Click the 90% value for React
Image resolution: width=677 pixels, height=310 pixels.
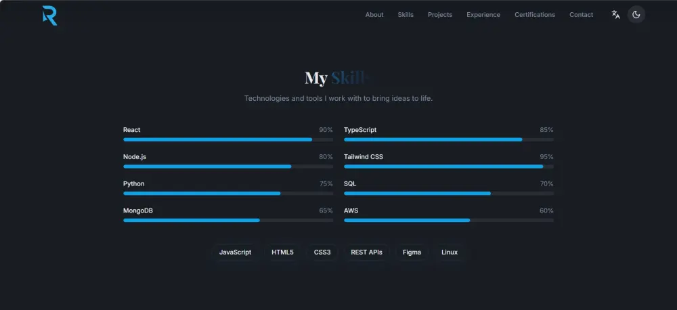click(326, 130)
